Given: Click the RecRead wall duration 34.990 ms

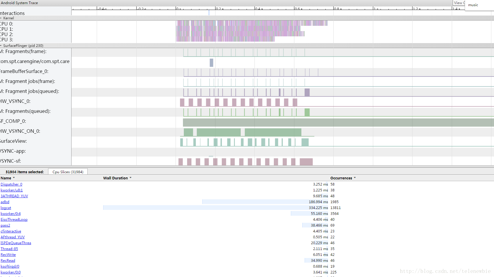Looking at the screenshot, I should tap(319, 261).
